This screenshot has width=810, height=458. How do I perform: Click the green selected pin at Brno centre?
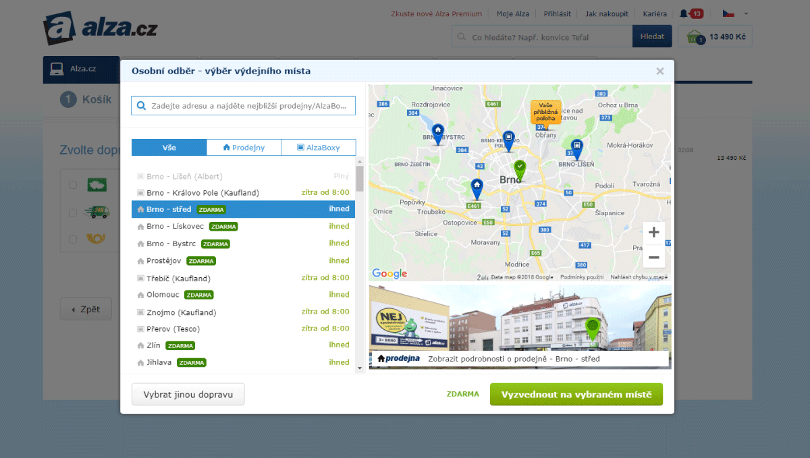tap(519, 169)
